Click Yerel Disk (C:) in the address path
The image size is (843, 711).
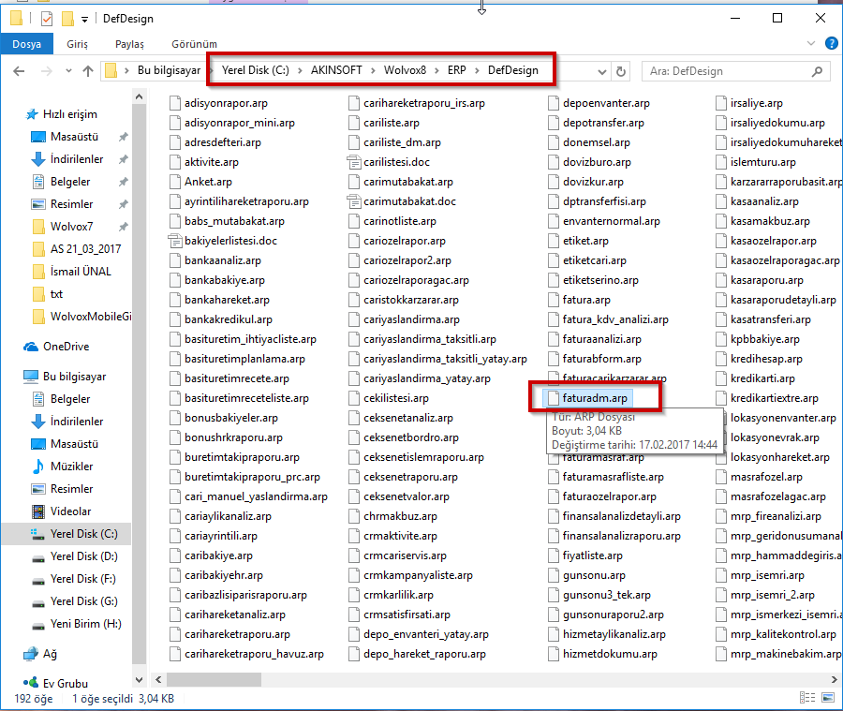coord(256,70)
